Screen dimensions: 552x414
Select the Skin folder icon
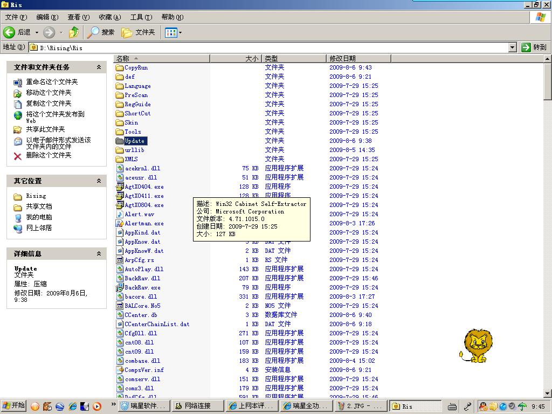[120, 122]
